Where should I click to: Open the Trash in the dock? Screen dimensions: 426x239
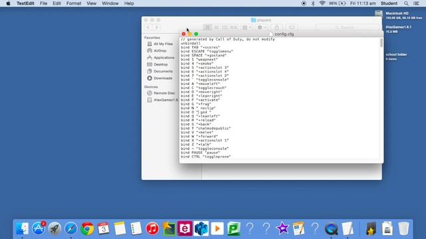(x=404, y=228)
